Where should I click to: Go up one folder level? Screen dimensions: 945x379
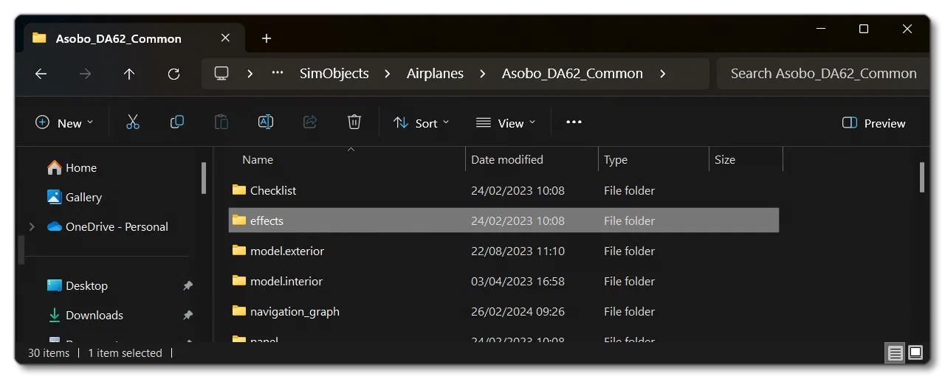coord(129,74)
